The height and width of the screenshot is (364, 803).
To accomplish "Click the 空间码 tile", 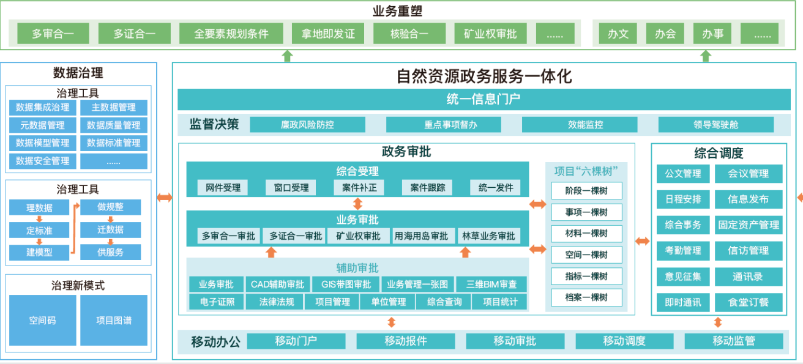I will [42, 320].
